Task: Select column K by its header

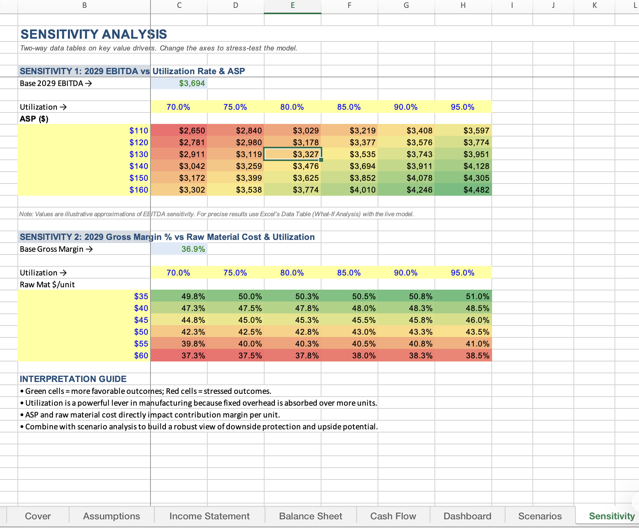Action: [x=594, y=6]
